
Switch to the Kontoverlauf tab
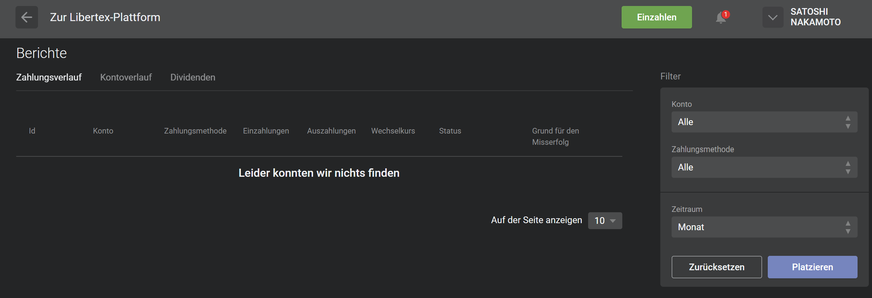click(x=126, y=77)
